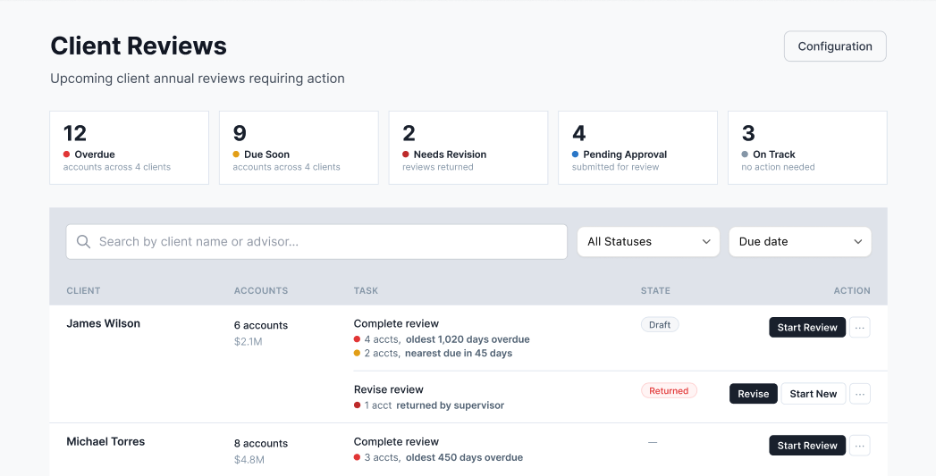936x476 pixels.
Task: Open the Pending Approval summary card
Action: tap(637, 147)
